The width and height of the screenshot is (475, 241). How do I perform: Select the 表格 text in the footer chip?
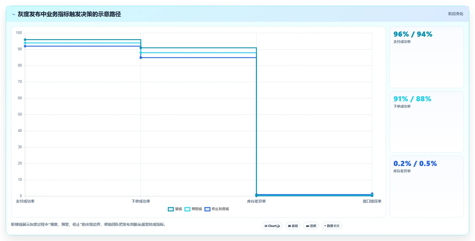(295, 226)
